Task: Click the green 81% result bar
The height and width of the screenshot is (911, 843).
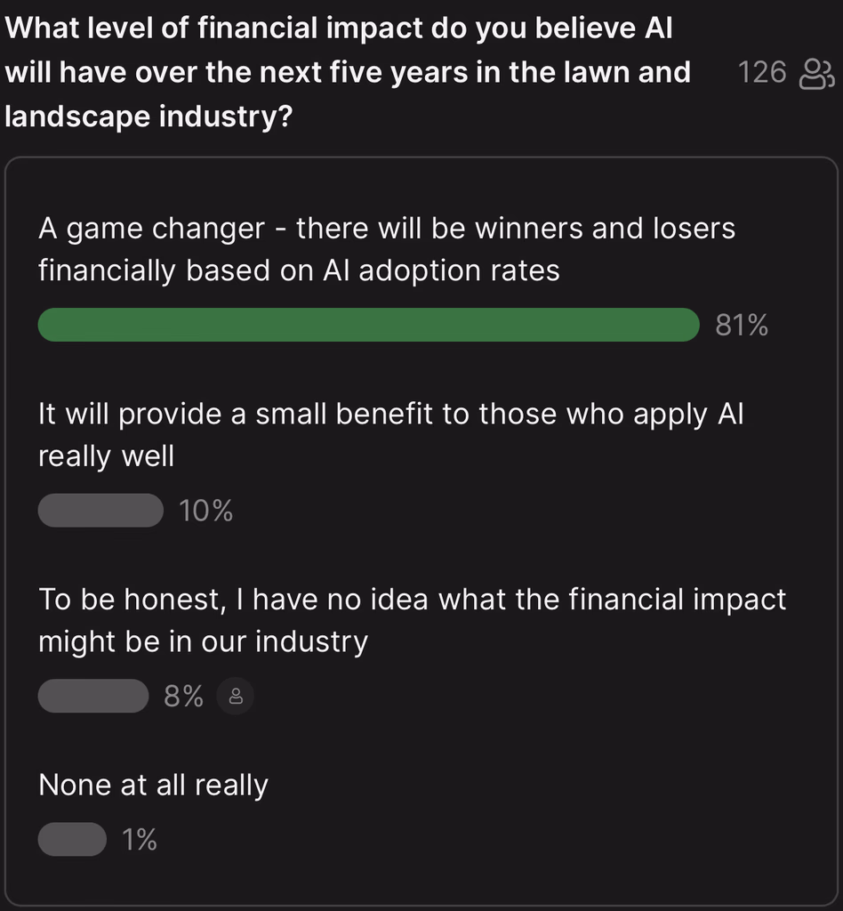Action: tap(368, 325)
